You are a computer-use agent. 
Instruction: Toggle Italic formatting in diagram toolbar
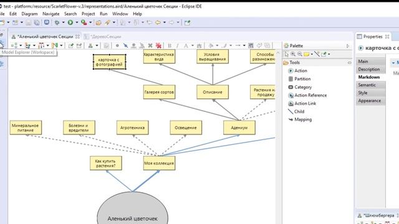(178, 45)
